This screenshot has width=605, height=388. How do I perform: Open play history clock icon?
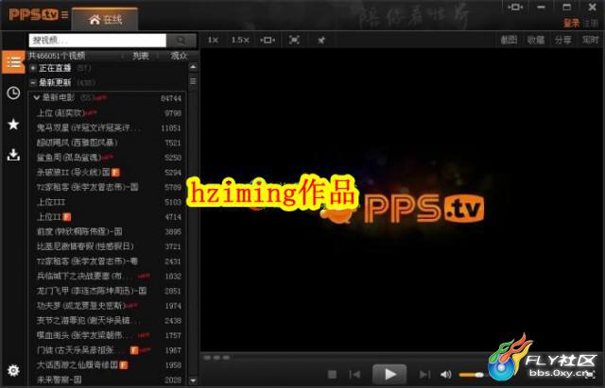click(x=13, y=93)
